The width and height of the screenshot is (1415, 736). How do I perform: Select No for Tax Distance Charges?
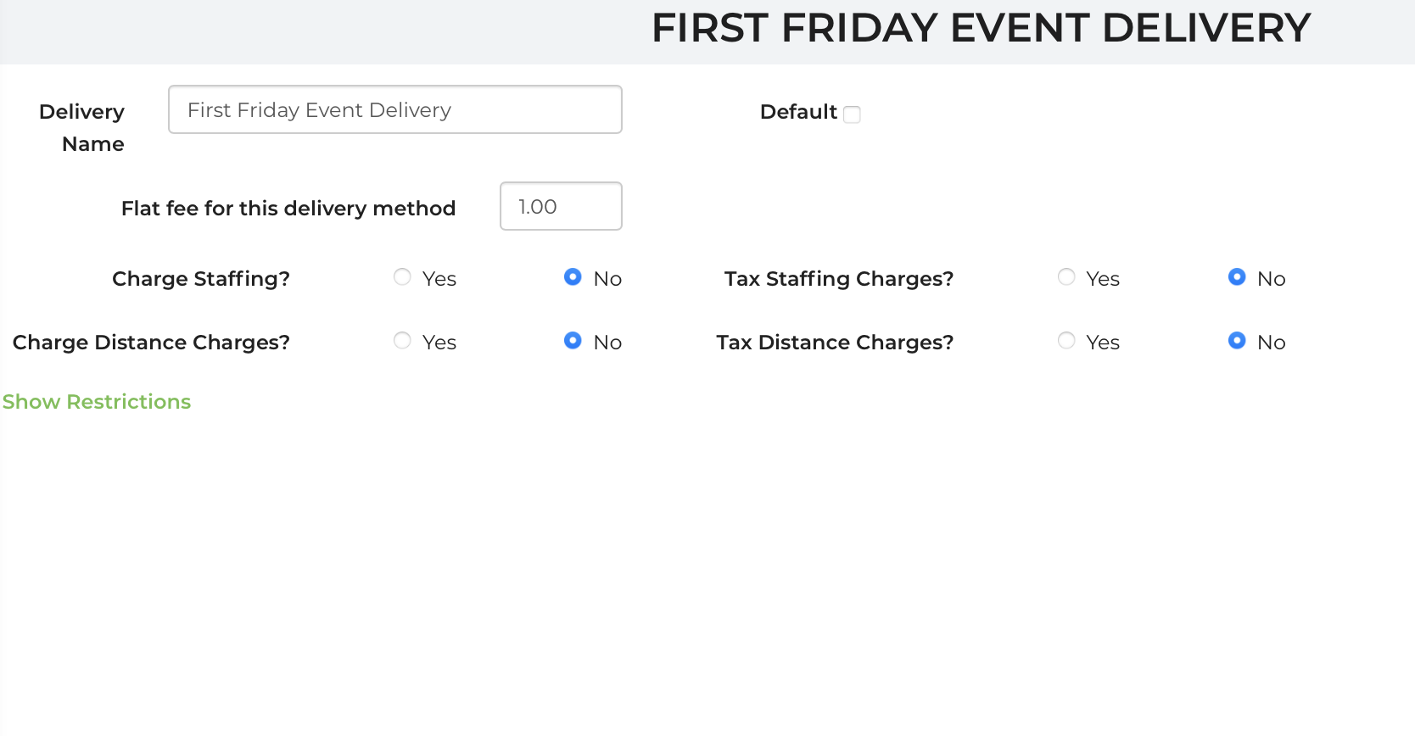(1237, 341)
